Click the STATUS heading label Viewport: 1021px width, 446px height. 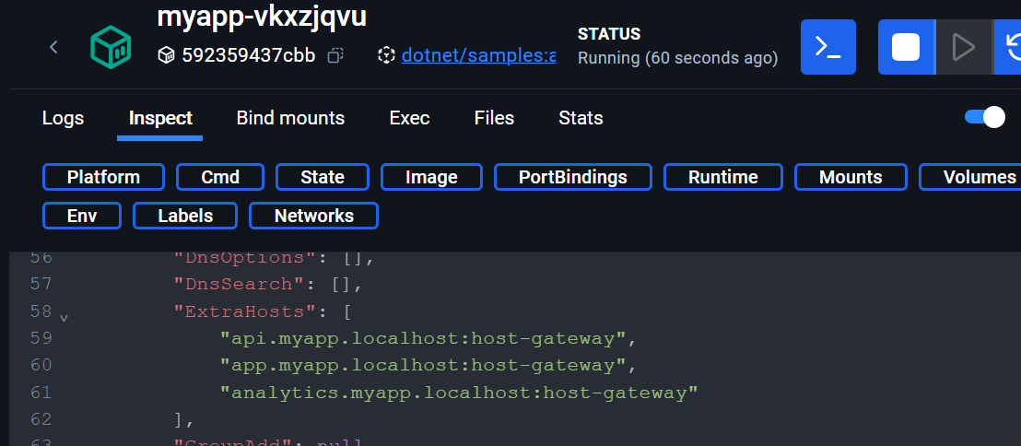tap(609, 34)
